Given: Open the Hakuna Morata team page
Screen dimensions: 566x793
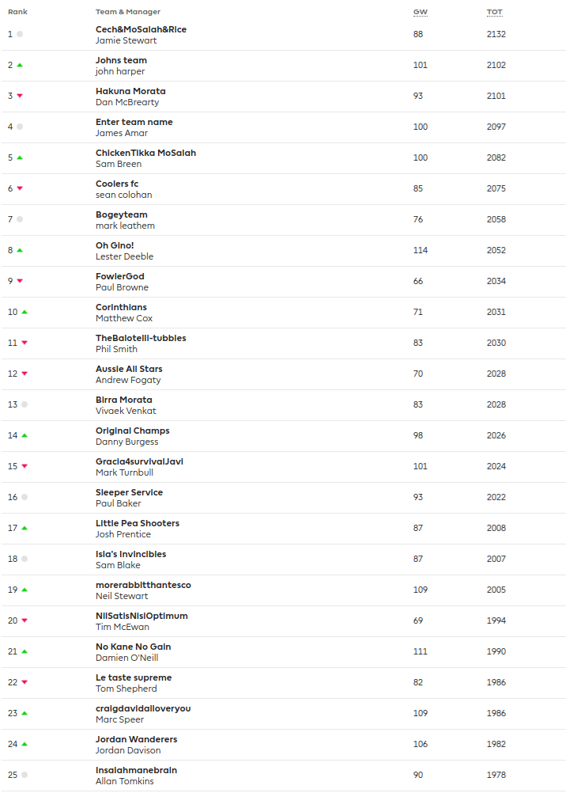Looking at the screenshot, I should (130, 91).
